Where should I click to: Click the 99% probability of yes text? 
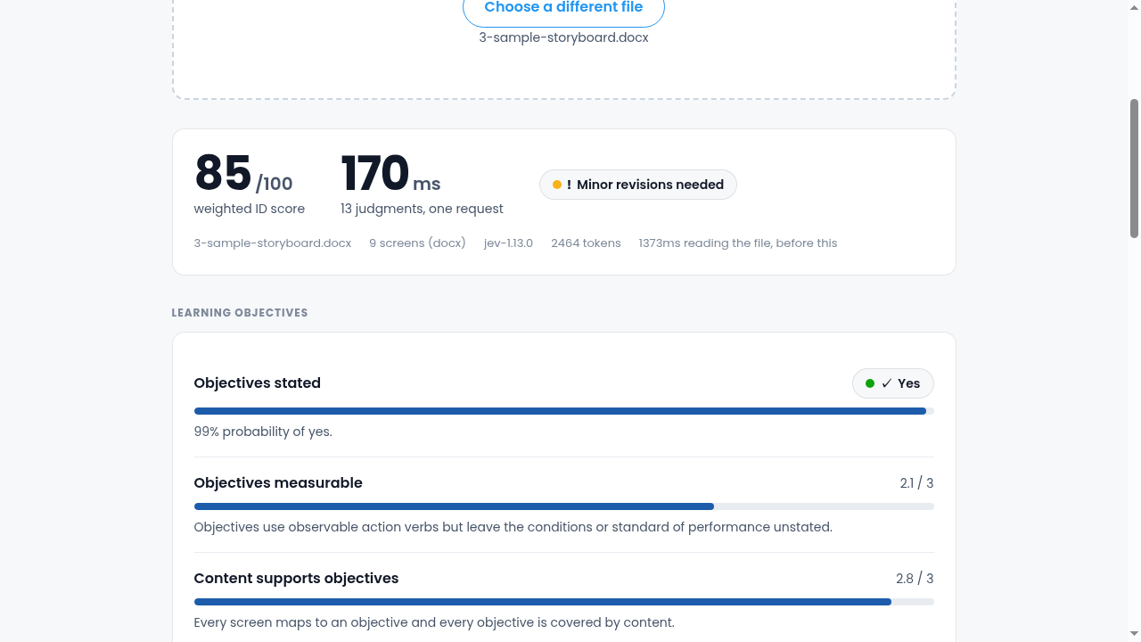coord(263,432)
